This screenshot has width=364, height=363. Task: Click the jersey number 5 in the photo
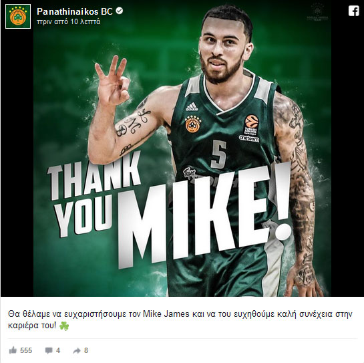point(218,154)
